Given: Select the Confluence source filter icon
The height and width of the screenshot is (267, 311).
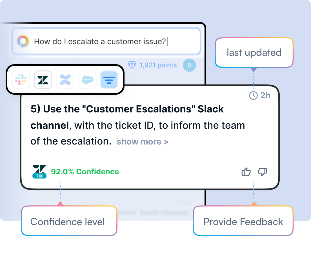Looking at the screenshot, I should click(65, 80).
